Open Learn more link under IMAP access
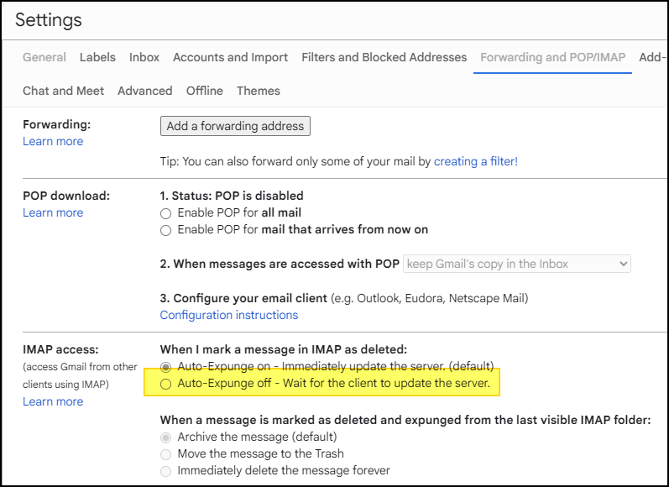The width and height of the screenshot is (669, 487). coord(53,401)
